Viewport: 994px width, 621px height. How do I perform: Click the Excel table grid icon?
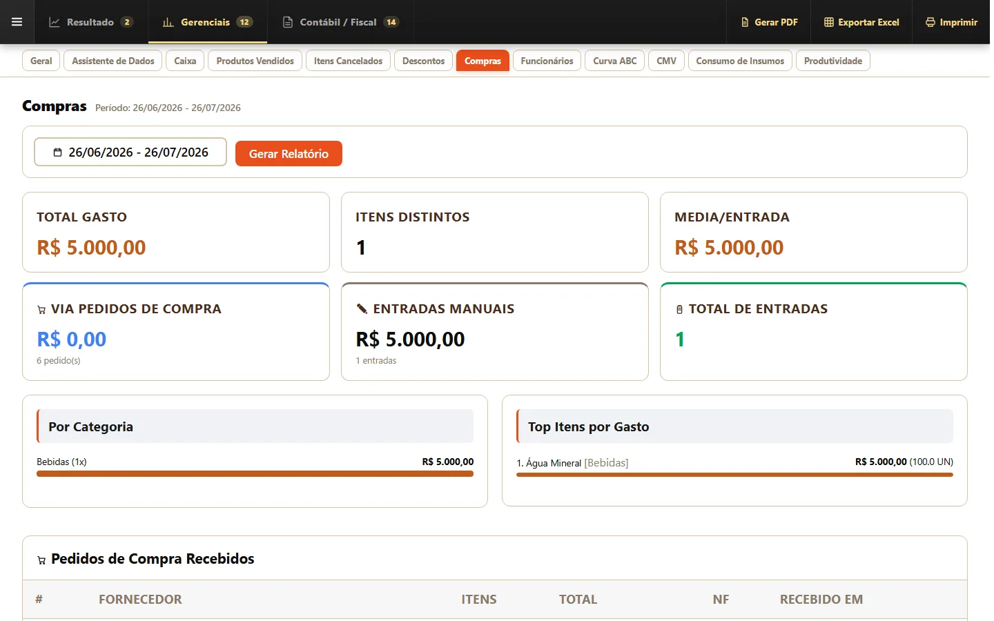click(829, 22)
